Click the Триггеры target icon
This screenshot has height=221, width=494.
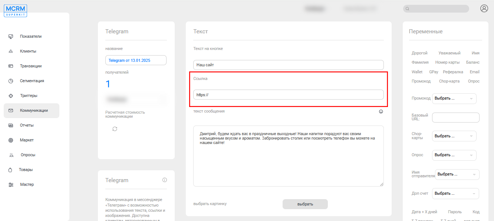pos(11,96)
